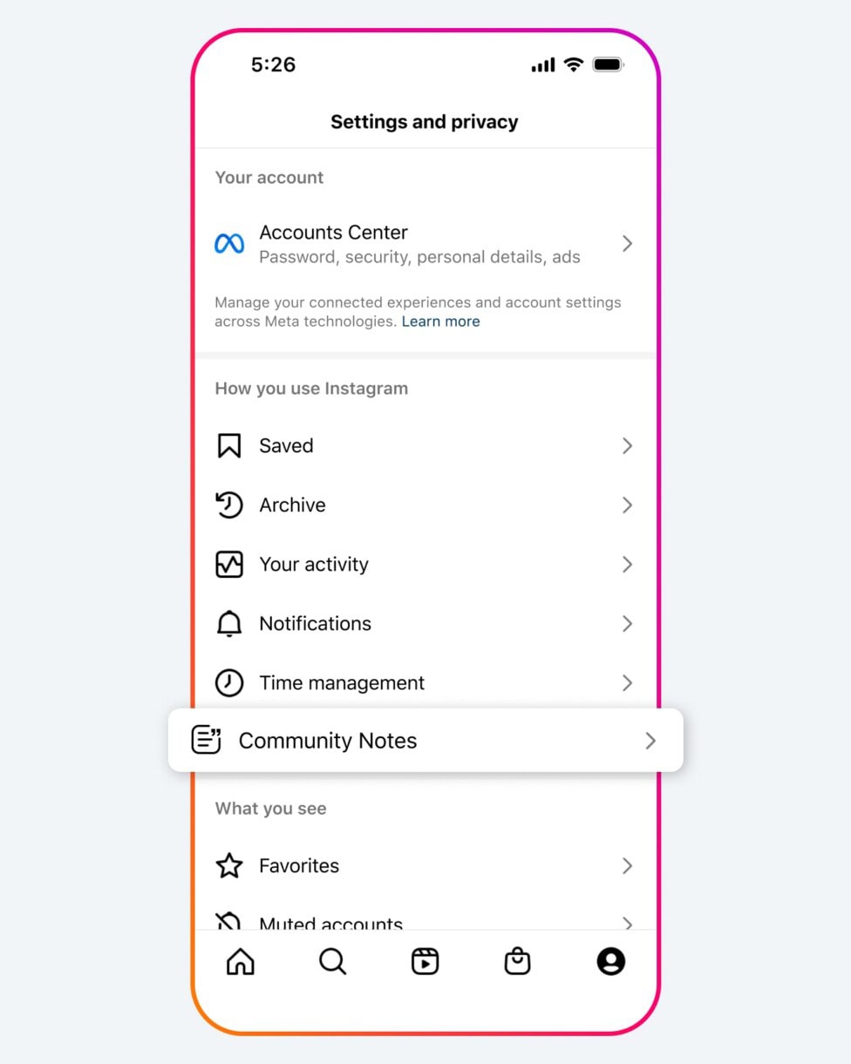Screen dimensions: 851x1064
Task: Expand Community Notes with its chevron
Action: [x=650, y=741]
